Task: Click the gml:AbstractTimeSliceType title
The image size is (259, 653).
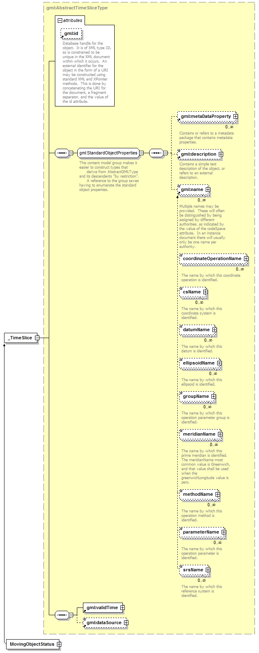Action: pos(77,8)
